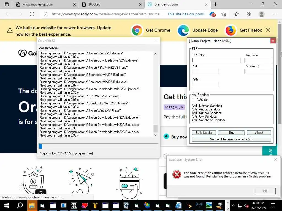This screenshot has height=211, width=282.
Task: Open Windows taskbar search
Action: coord(20,206)
